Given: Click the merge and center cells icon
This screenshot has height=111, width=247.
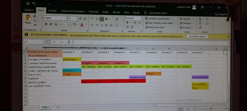Looking at the screenshot, I should pyautogui.click(x=117, y=25).
